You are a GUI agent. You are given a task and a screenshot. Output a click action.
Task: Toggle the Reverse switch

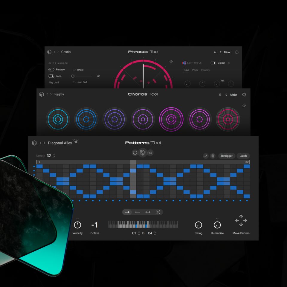(51, 70)
